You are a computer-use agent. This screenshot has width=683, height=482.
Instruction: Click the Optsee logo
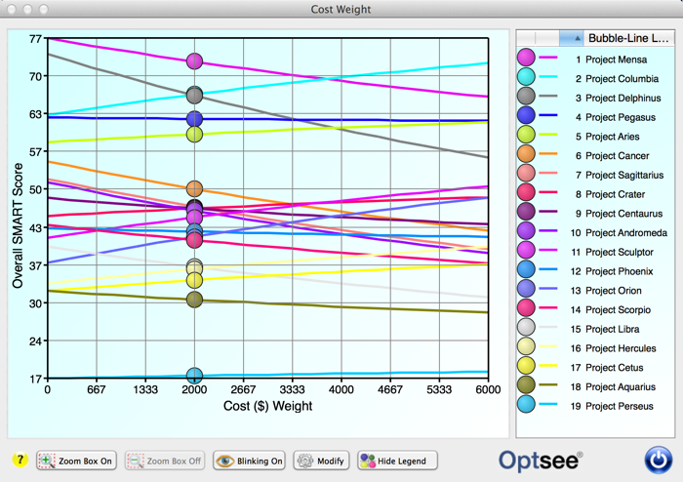[541, 459]
